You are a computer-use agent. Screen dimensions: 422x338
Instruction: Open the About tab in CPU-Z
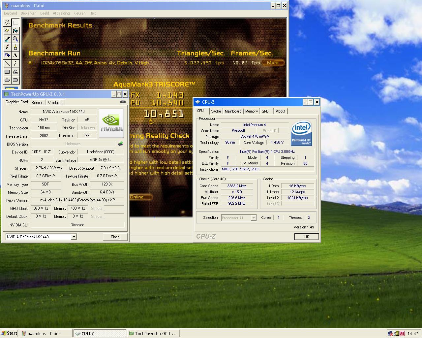(281, 111)
